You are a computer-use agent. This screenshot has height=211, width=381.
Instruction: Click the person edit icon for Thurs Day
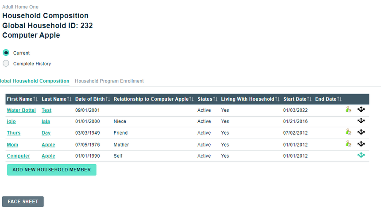tap(349, 132)
